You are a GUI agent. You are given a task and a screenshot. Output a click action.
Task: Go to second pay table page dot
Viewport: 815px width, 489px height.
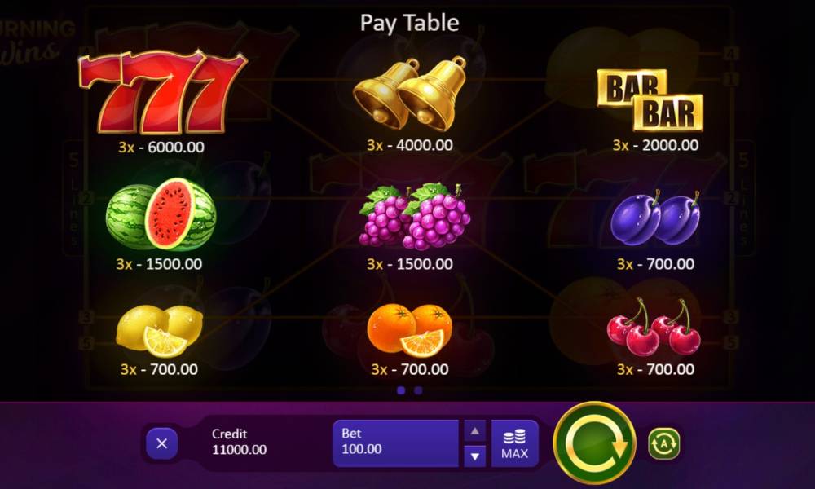pyautogui.click(x=418, y=390)
